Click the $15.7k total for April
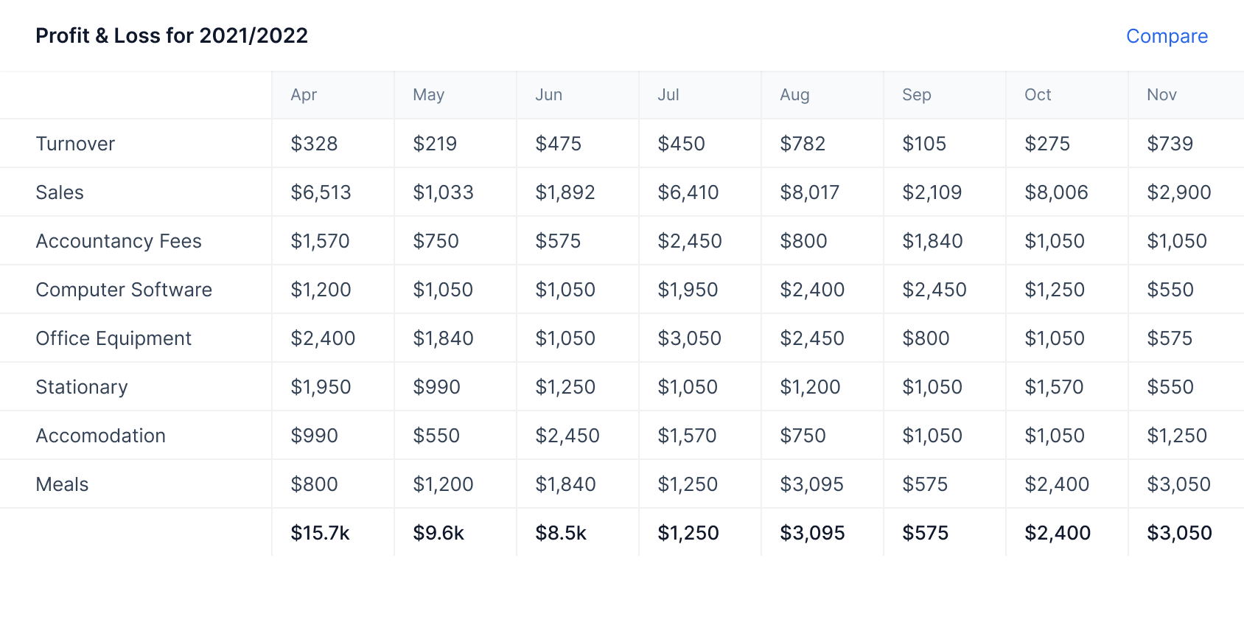The width and height of the screenshot is (1244, 631). click(x=320, y=532)
